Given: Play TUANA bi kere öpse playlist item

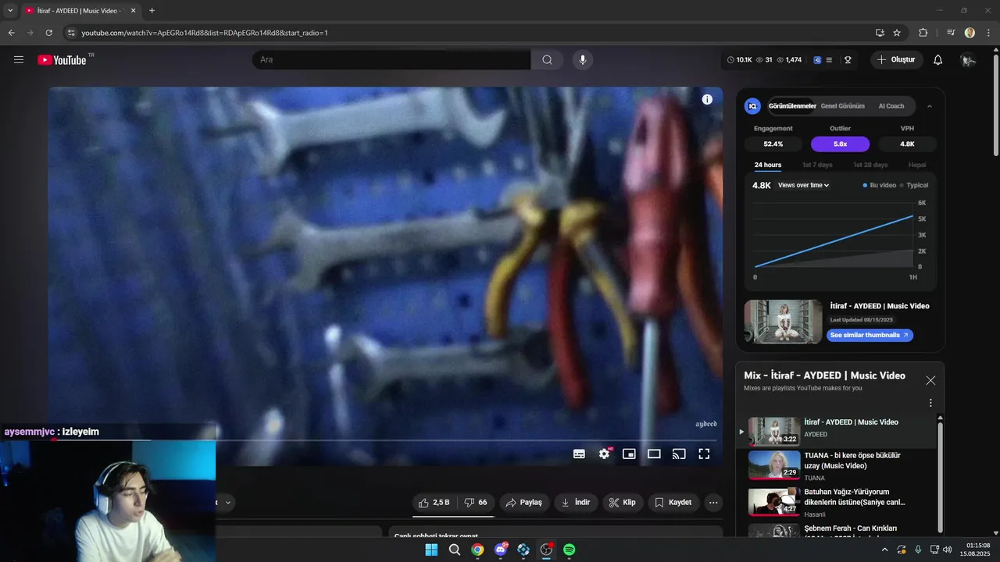Looking at the screenshot, I should (x=837, y=465).
